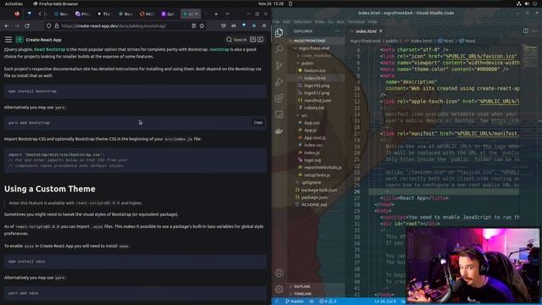Expand the node_modules folder
The height and width of the screenshot is (305, 542).
point(316,56)
